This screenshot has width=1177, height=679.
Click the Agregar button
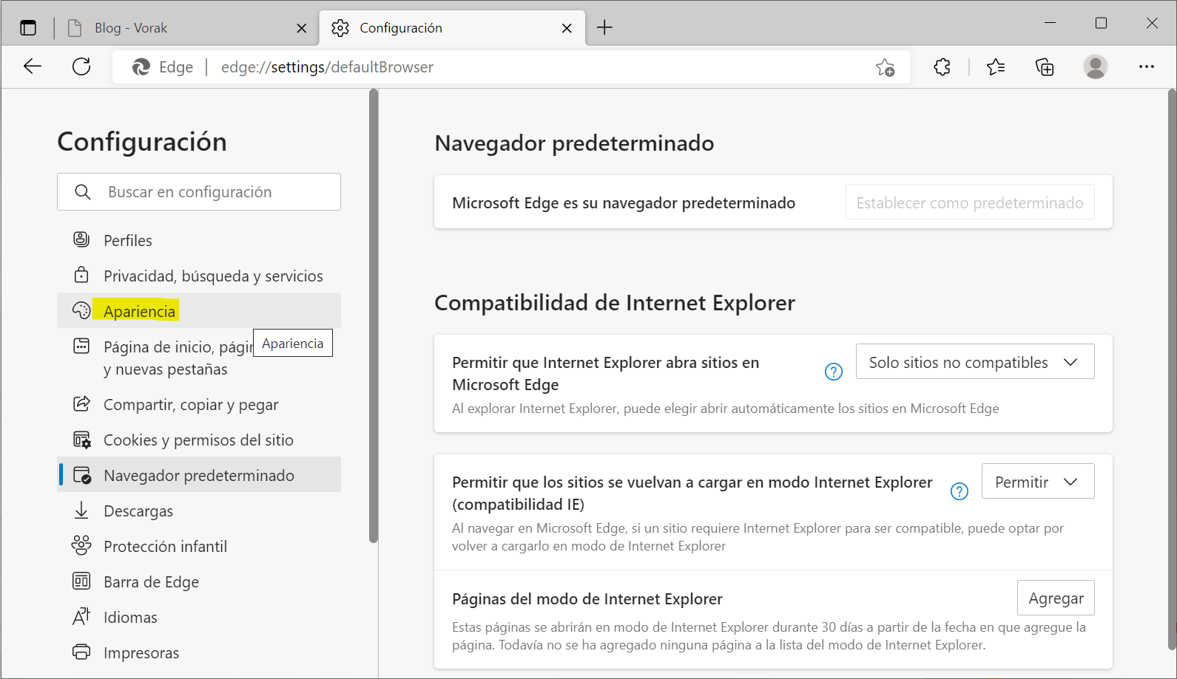(1056, 598)
